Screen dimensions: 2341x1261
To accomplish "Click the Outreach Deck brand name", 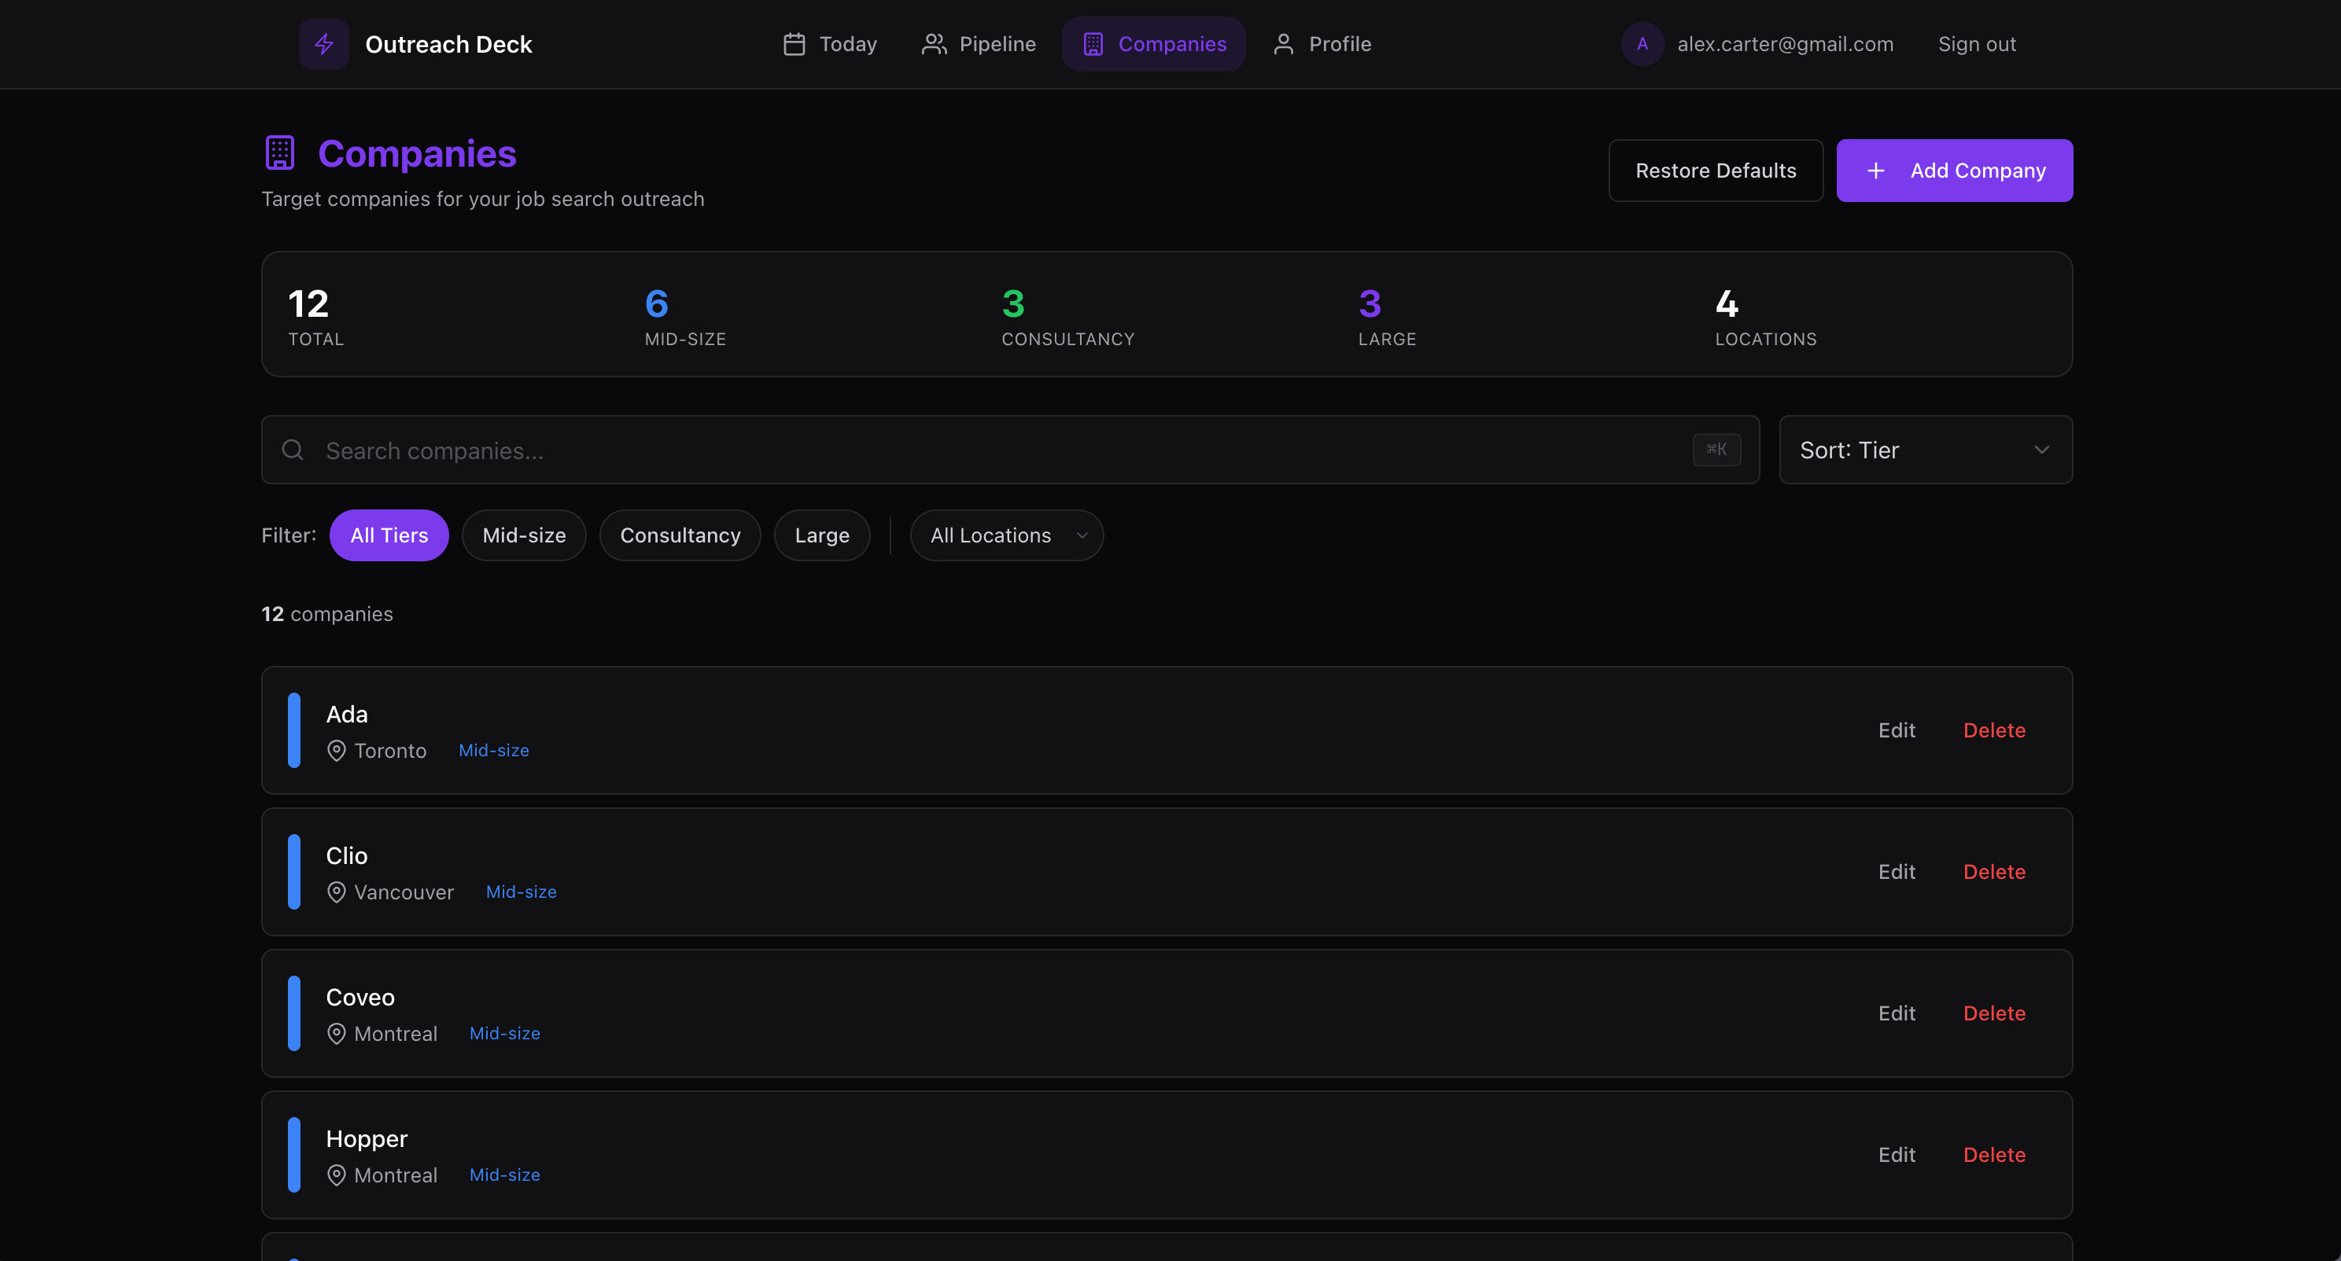I will (449, 45).
